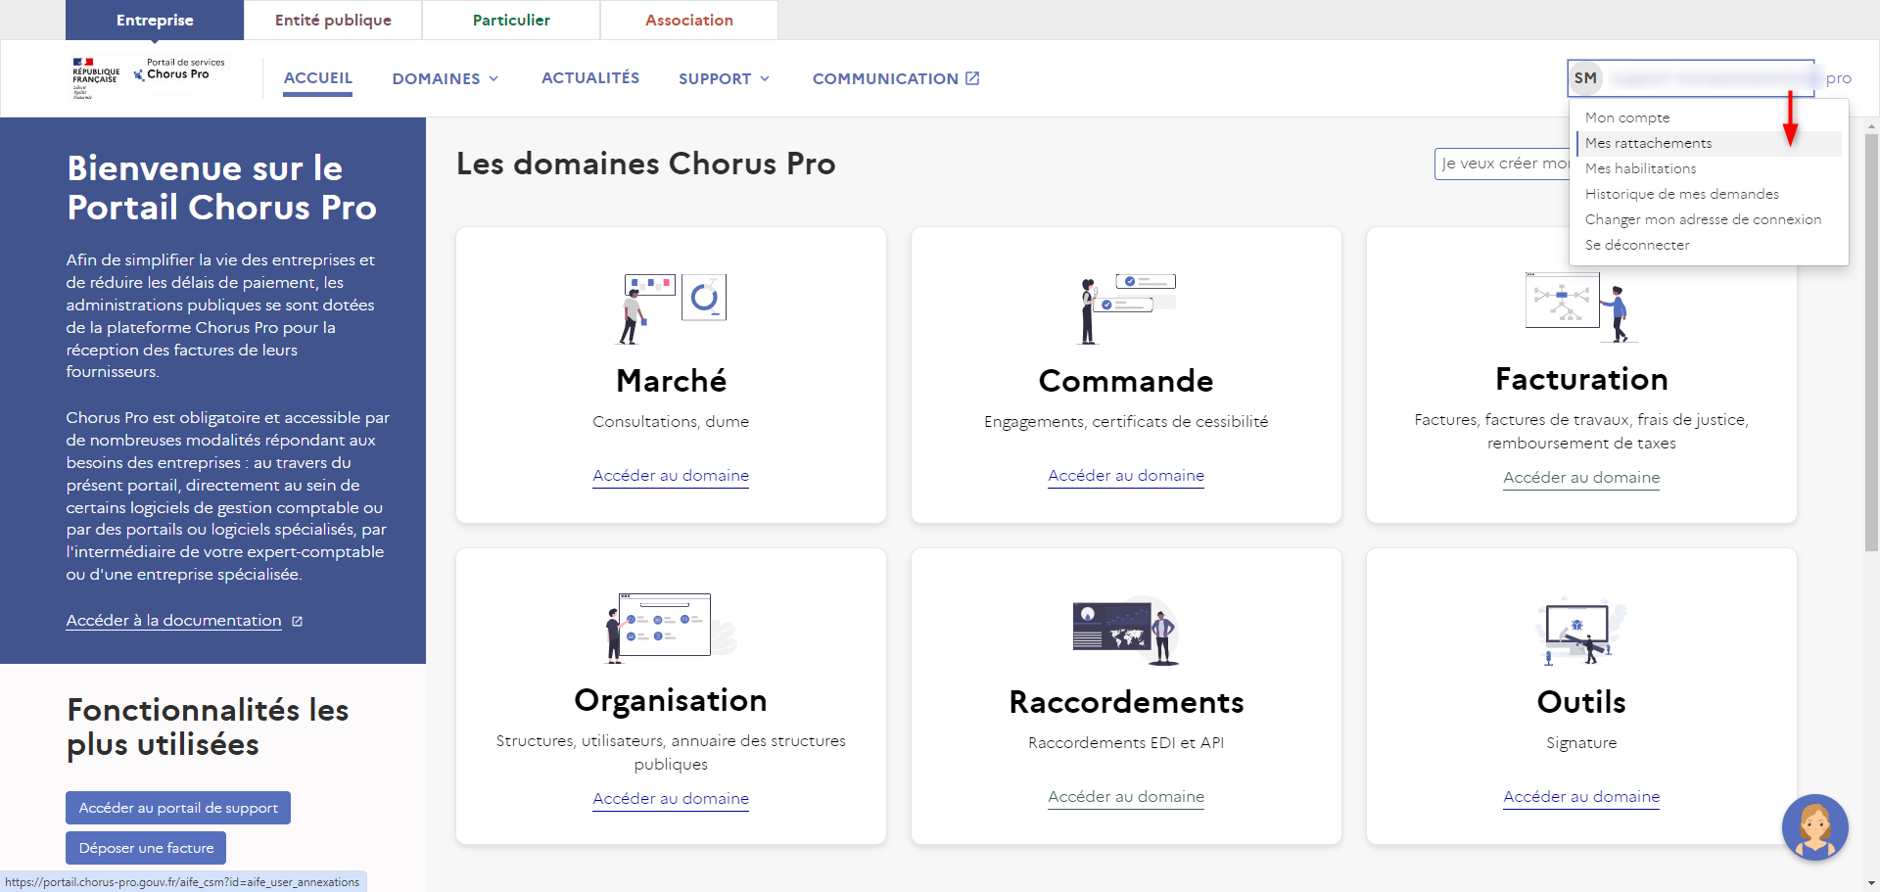Click the Raccordements EDI et API text
This screenshot has width=1880, height=892.
tap(1126, 743)
